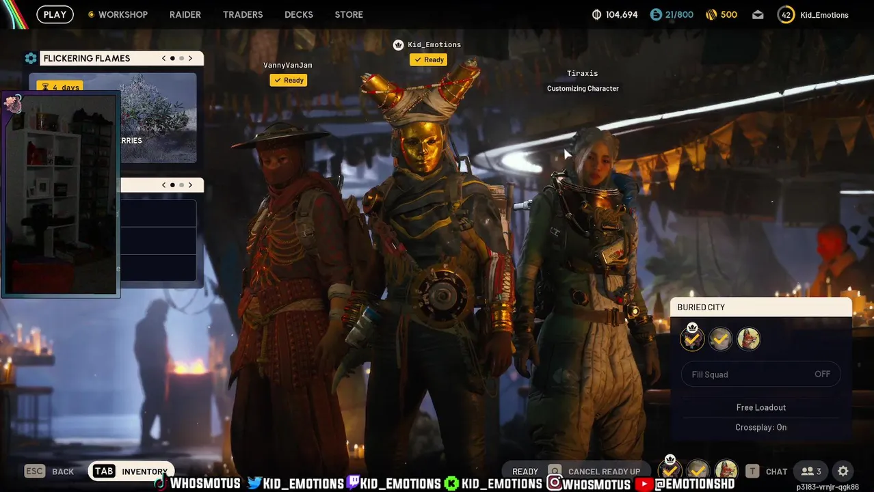Toggle Crossplay: On setting
This screenshot has height=492, width=874.
coord(761,427)
